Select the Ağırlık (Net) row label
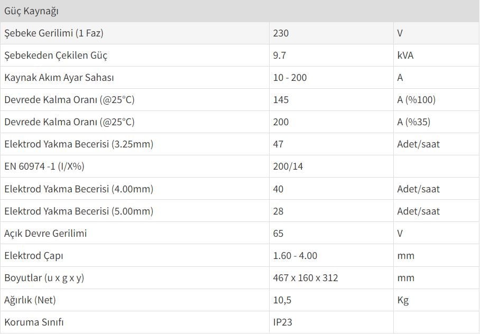Image resolution: width=480 pixels, height=334 pixels. coord(30,300)
